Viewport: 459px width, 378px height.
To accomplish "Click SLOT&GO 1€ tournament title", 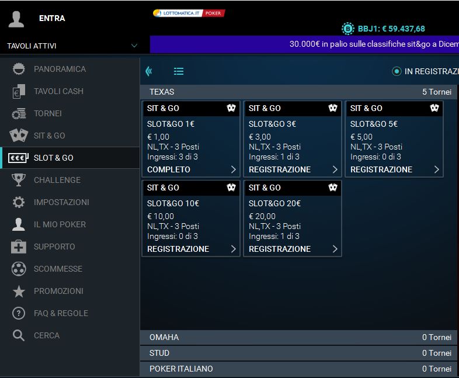I will pyautogui.click(x=171, y=124).
